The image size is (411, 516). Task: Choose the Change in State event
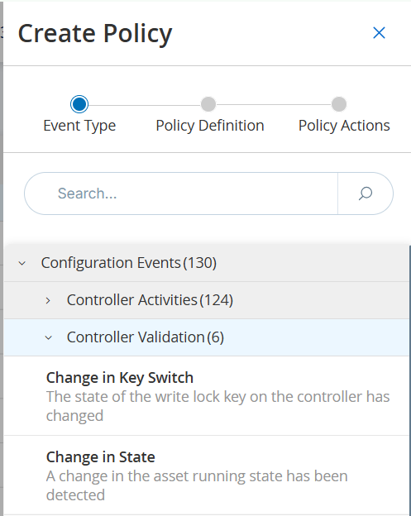tap(206, 475)
